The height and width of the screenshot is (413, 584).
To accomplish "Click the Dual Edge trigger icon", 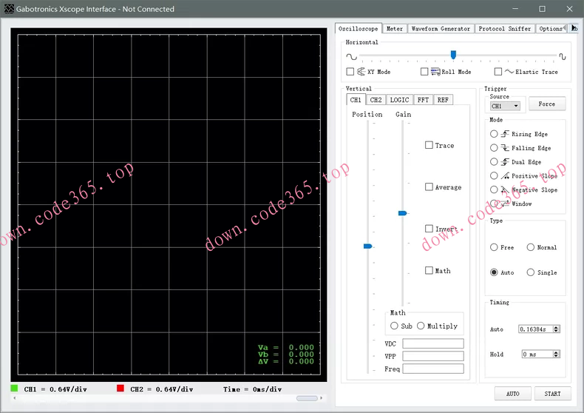I will pyautogui.click(x=506, y=162).
